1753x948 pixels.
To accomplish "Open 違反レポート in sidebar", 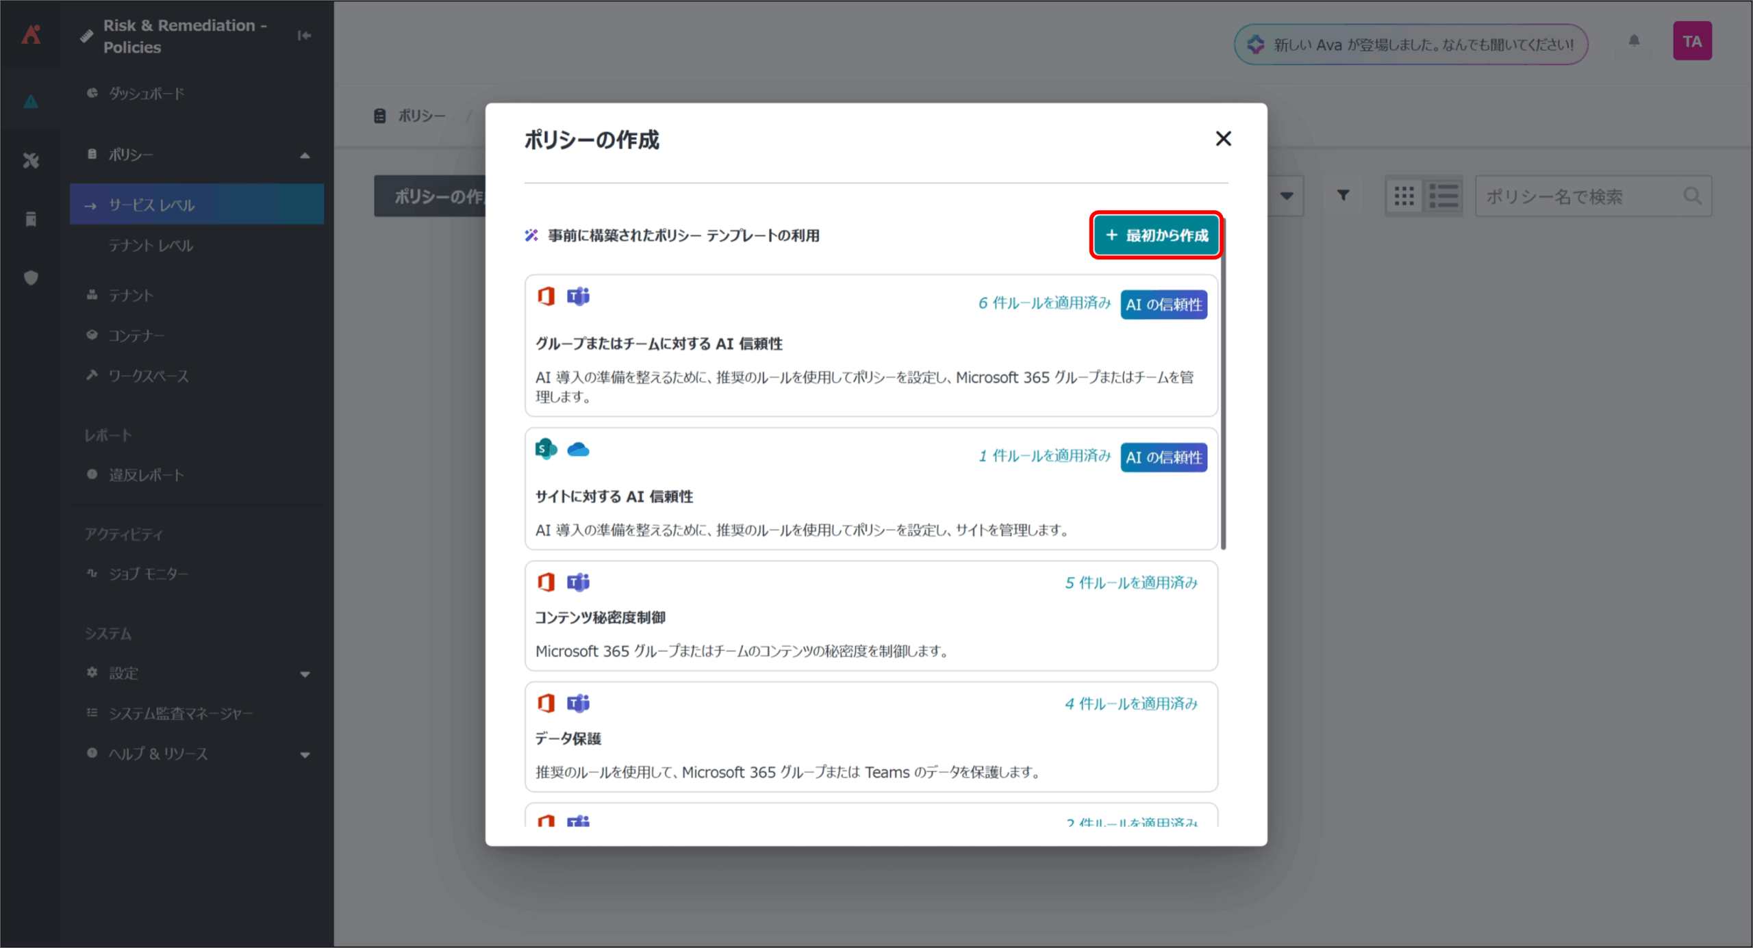I will [x=147, y=475].
